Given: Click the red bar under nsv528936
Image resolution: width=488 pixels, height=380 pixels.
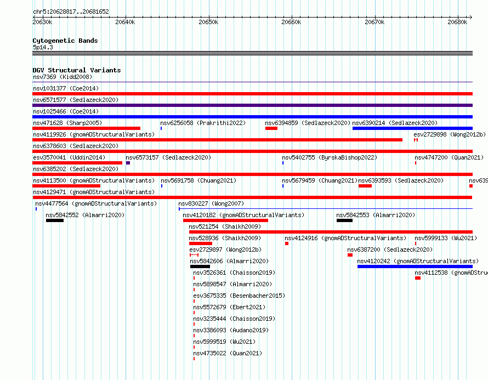Looking at the screenshot, I should click(x=201, y=243).
